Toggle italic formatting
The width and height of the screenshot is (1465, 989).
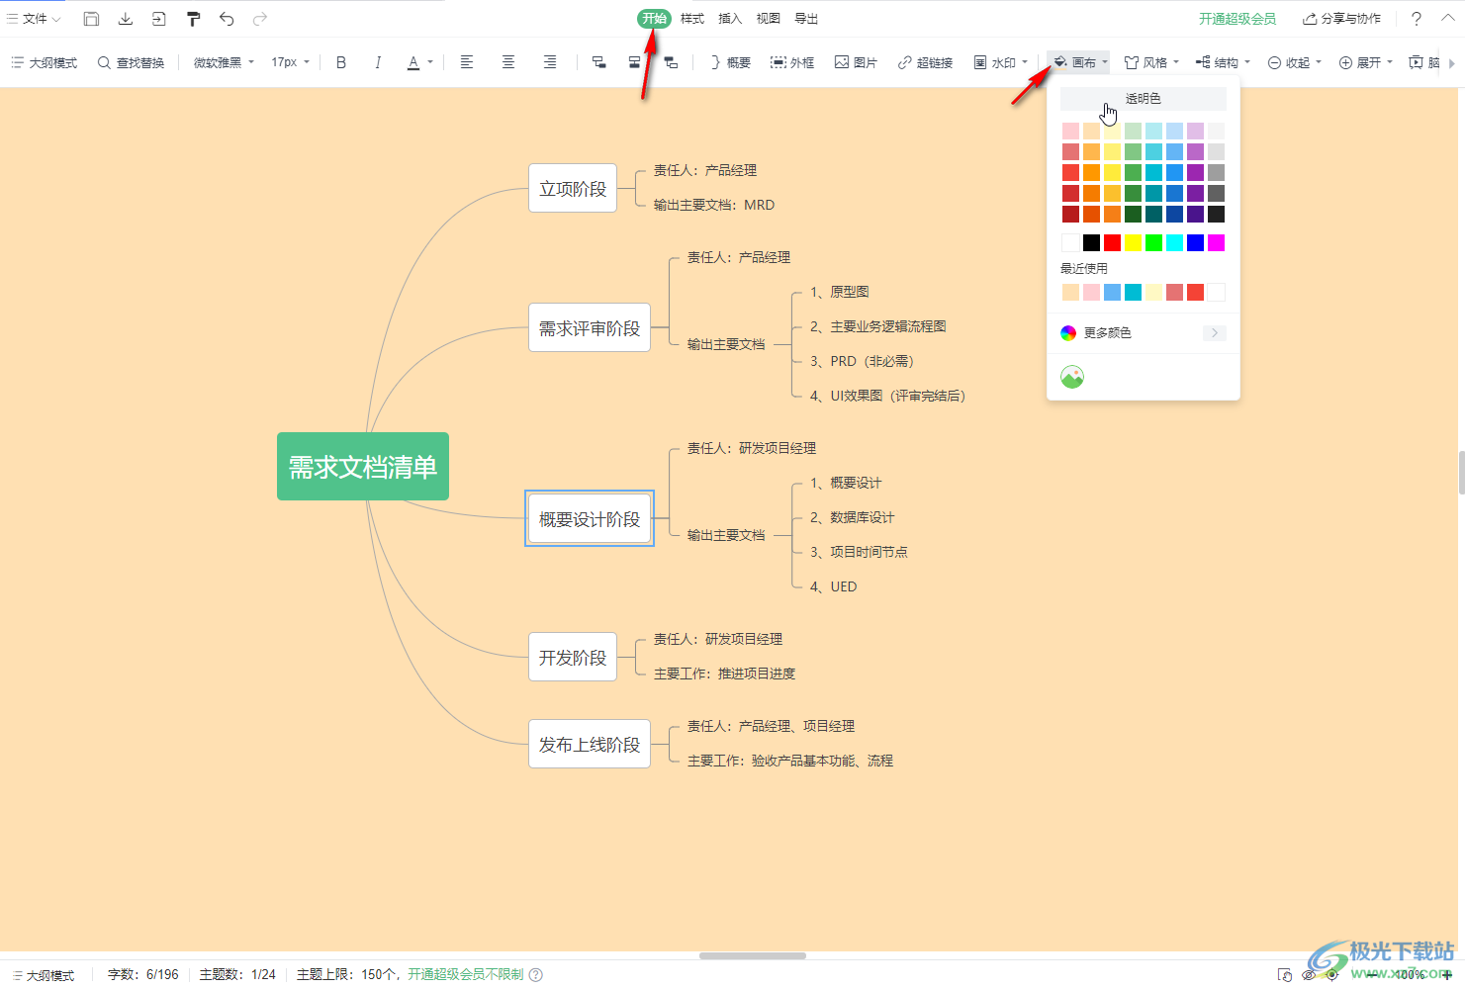[378, 62]
